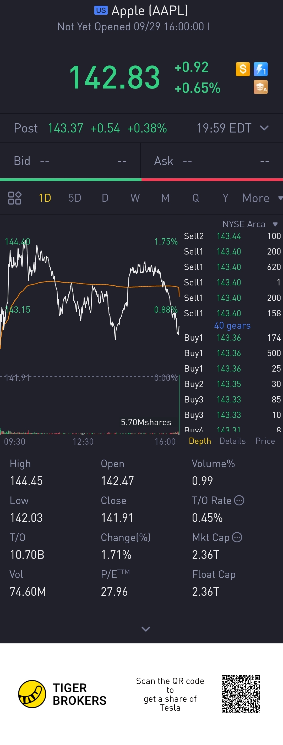
Task: Tap the Sell1 row with 620 shares
Action: pyautogui.click(x=232, y=267)
